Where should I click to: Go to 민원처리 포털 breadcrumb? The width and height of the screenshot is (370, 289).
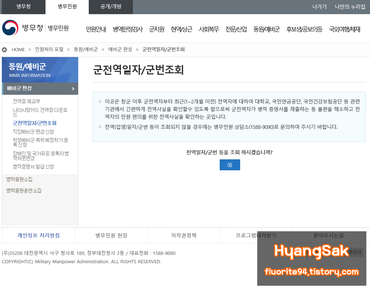pos(49,49)
